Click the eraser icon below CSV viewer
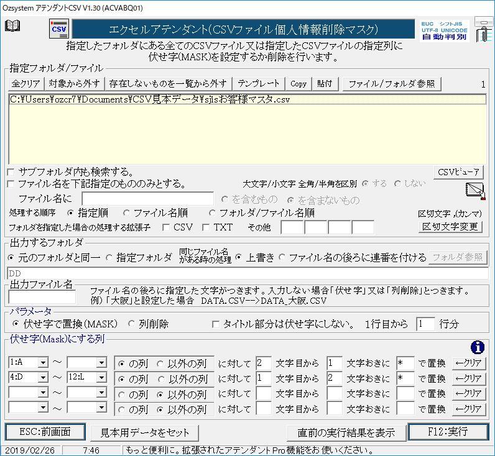The height and width of the screenshot is (456, 495). pyautogui.click(x=475, y=191)
